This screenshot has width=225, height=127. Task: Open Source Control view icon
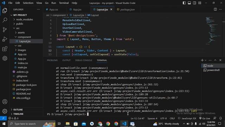click(x=5, y=30)
